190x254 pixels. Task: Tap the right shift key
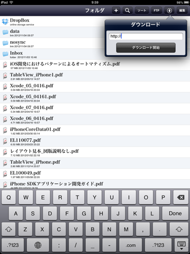(179, 229)
